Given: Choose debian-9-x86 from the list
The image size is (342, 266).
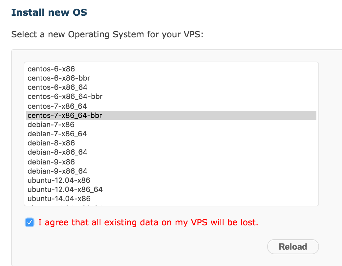Looking at the screenshot, I should [x=51, y=162].
